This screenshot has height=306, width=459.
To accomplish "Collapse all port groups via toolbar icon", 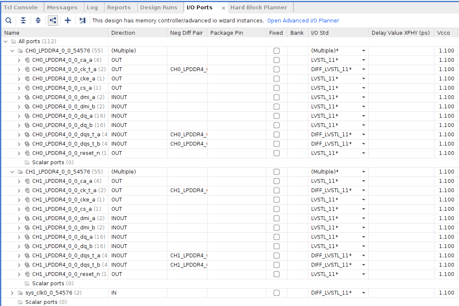I will click(x=23, y=20).
